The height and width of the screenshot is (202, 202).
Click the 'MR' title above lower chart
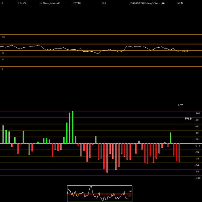point(180,105)
